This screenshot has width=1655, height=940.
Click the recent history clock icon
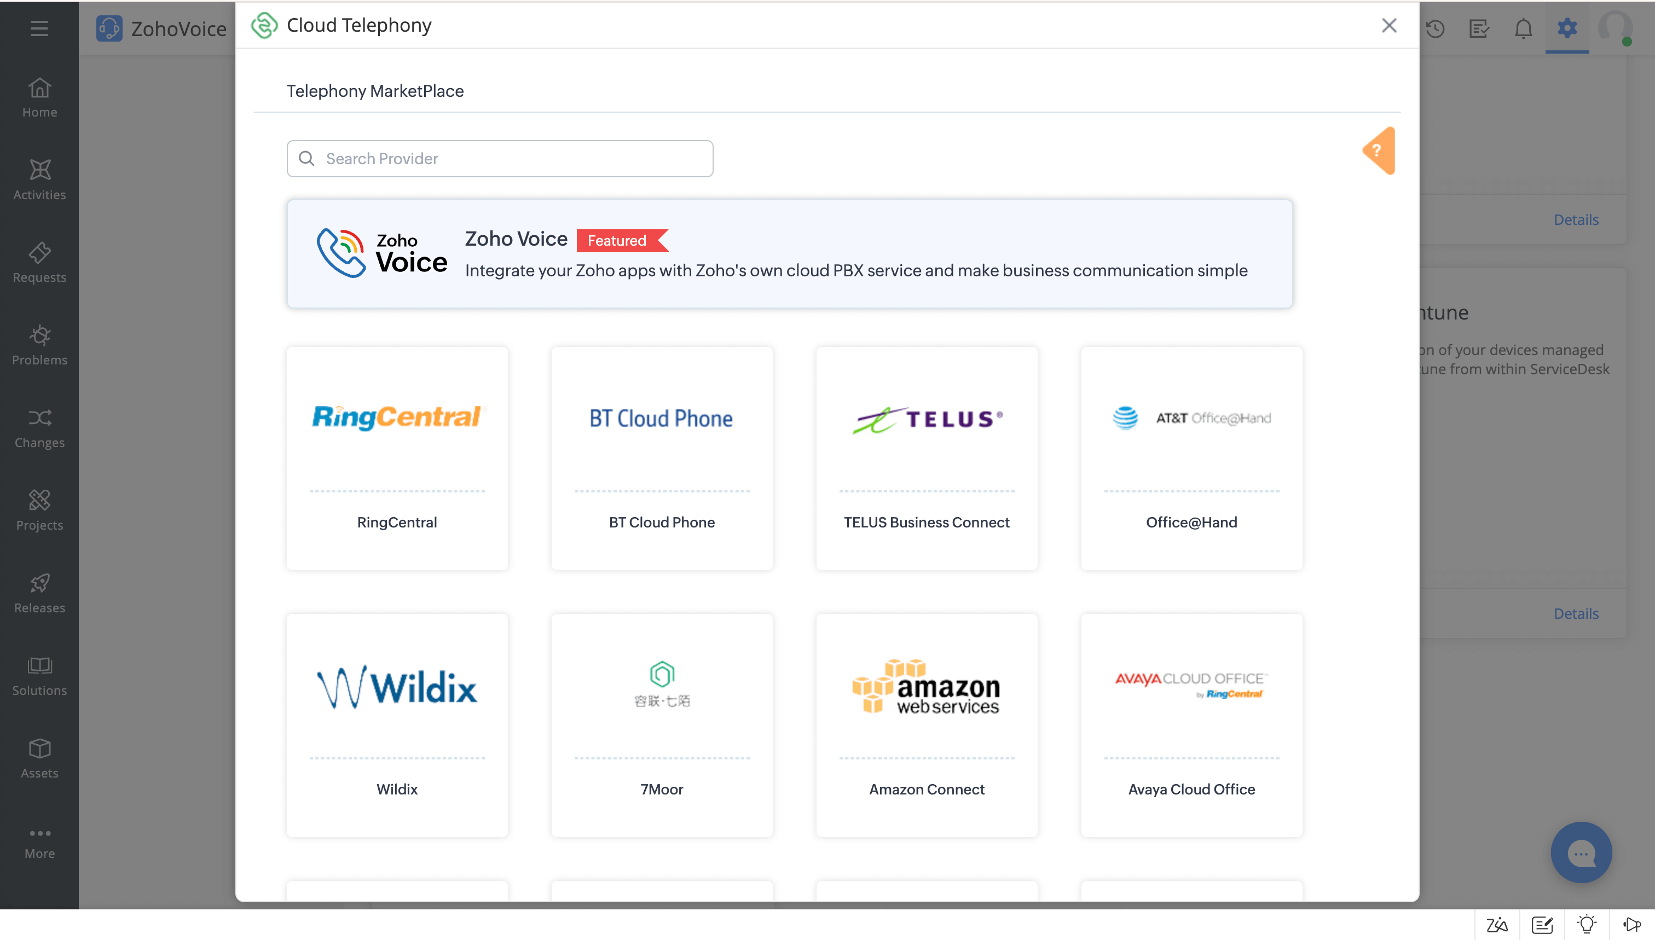[1435, 28]
